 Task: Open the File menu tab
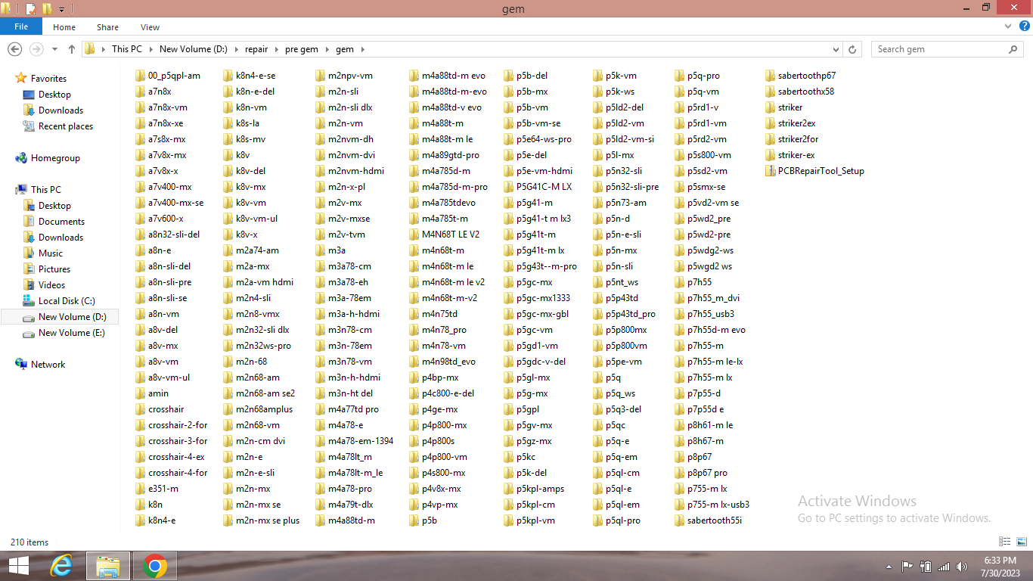coord(21,26)
